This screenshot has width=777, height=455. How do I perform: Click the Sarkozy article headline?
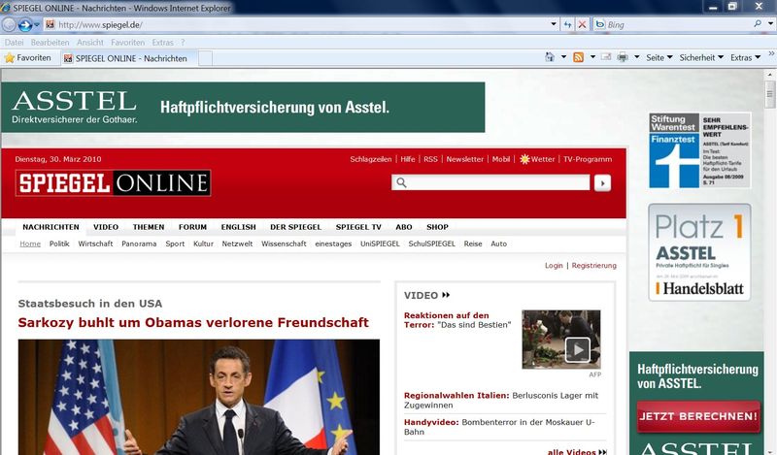click(x=193, y=323)
